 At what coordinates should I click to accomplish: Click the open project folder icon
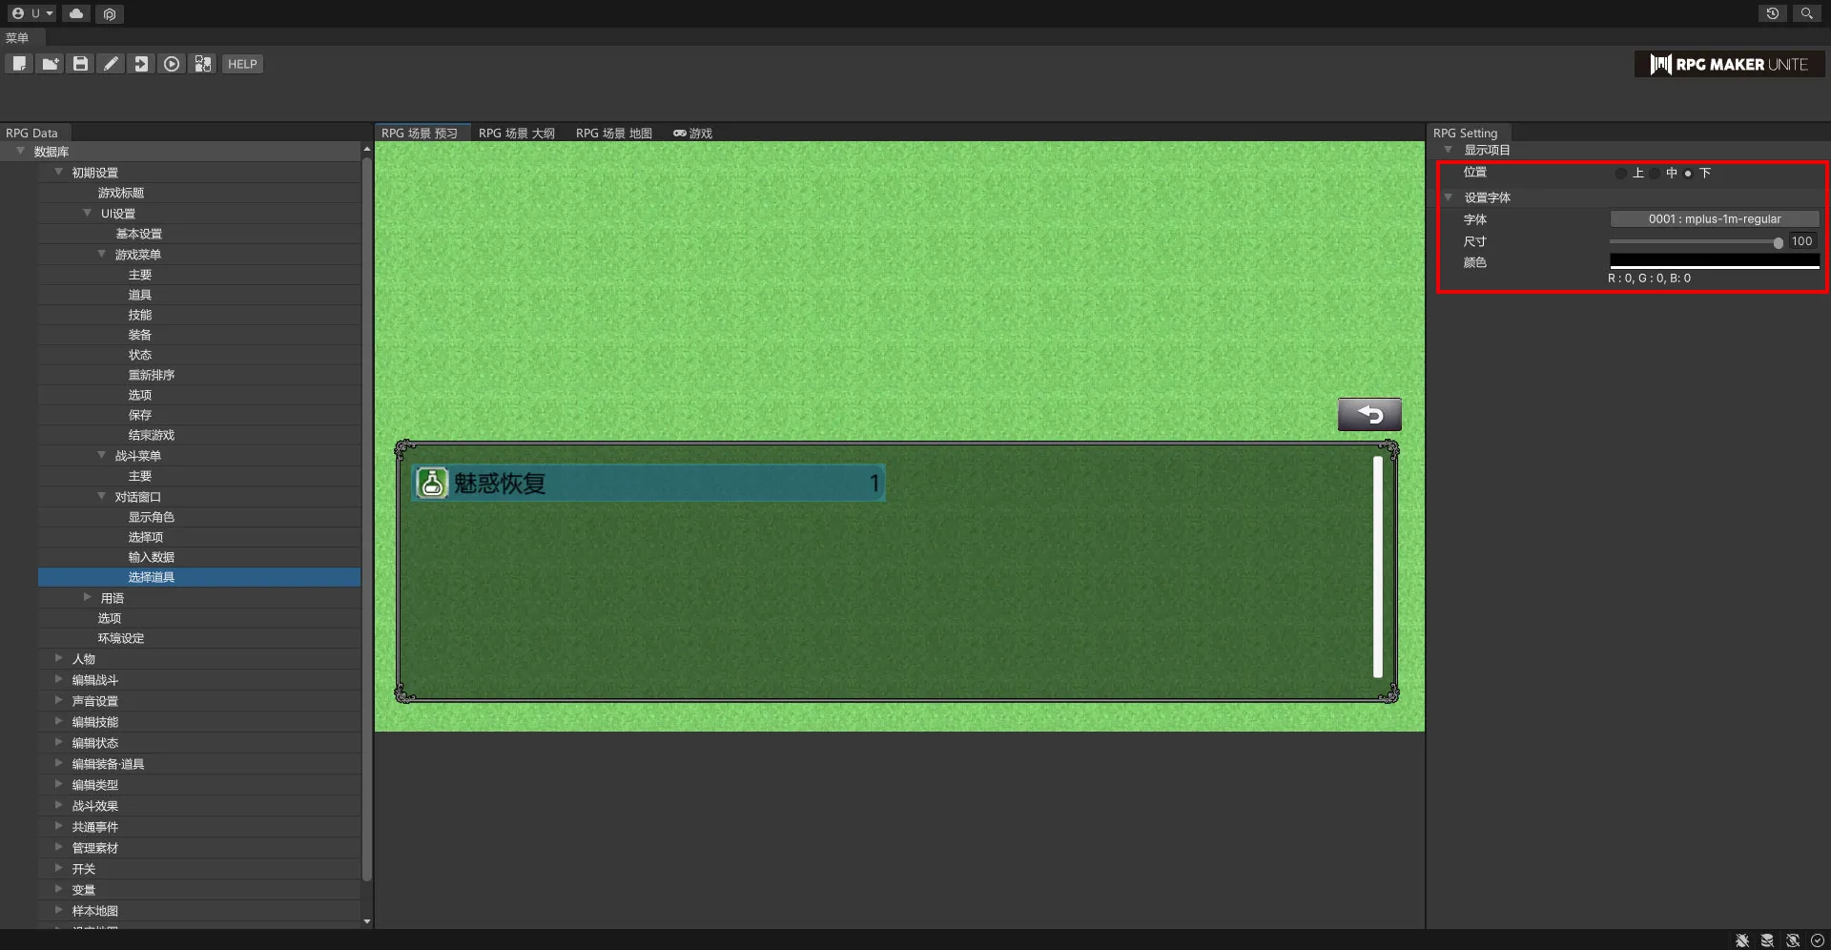click(x=50, y=64)
